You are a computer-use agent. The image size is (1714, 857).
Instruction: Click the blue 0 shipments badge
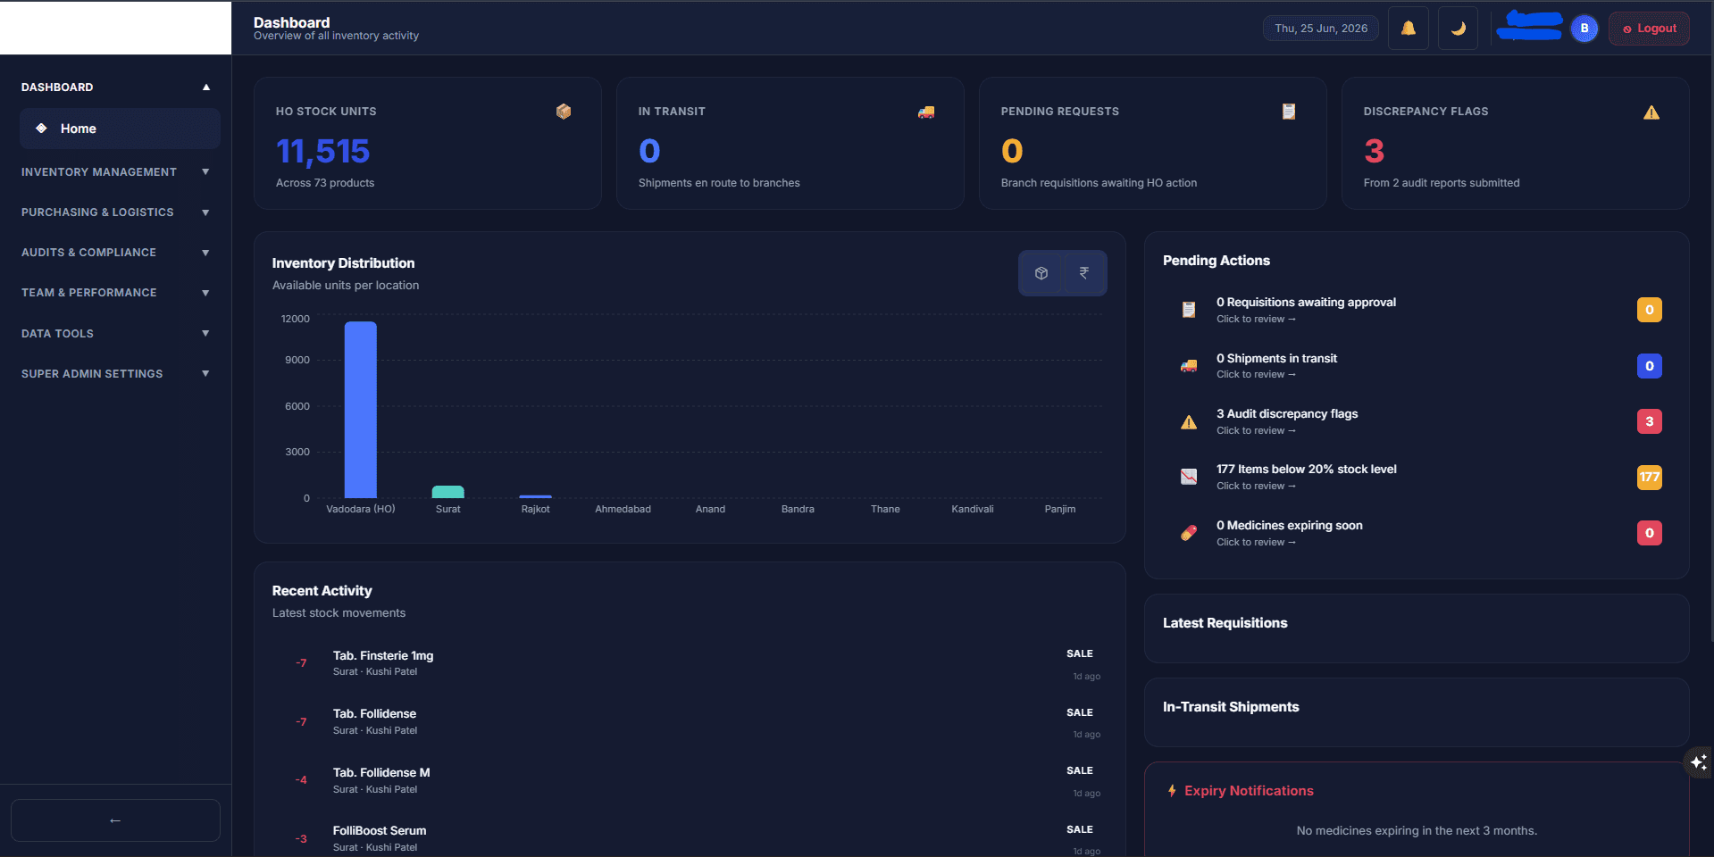click(1650, 366)
